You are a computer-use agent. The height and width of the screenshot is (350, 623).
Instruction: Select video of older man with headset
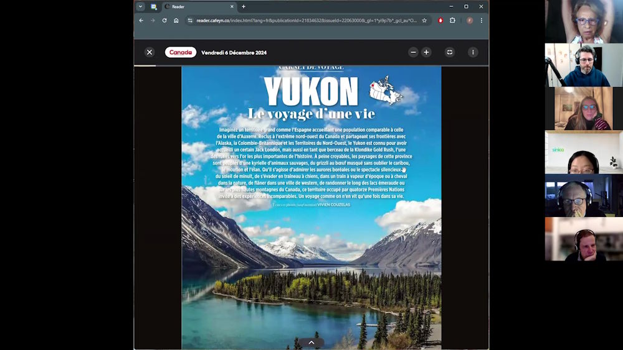[584, 195]
